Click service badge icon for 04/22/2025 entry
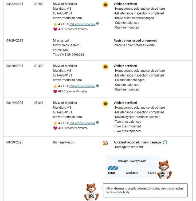 coord(105,5)
